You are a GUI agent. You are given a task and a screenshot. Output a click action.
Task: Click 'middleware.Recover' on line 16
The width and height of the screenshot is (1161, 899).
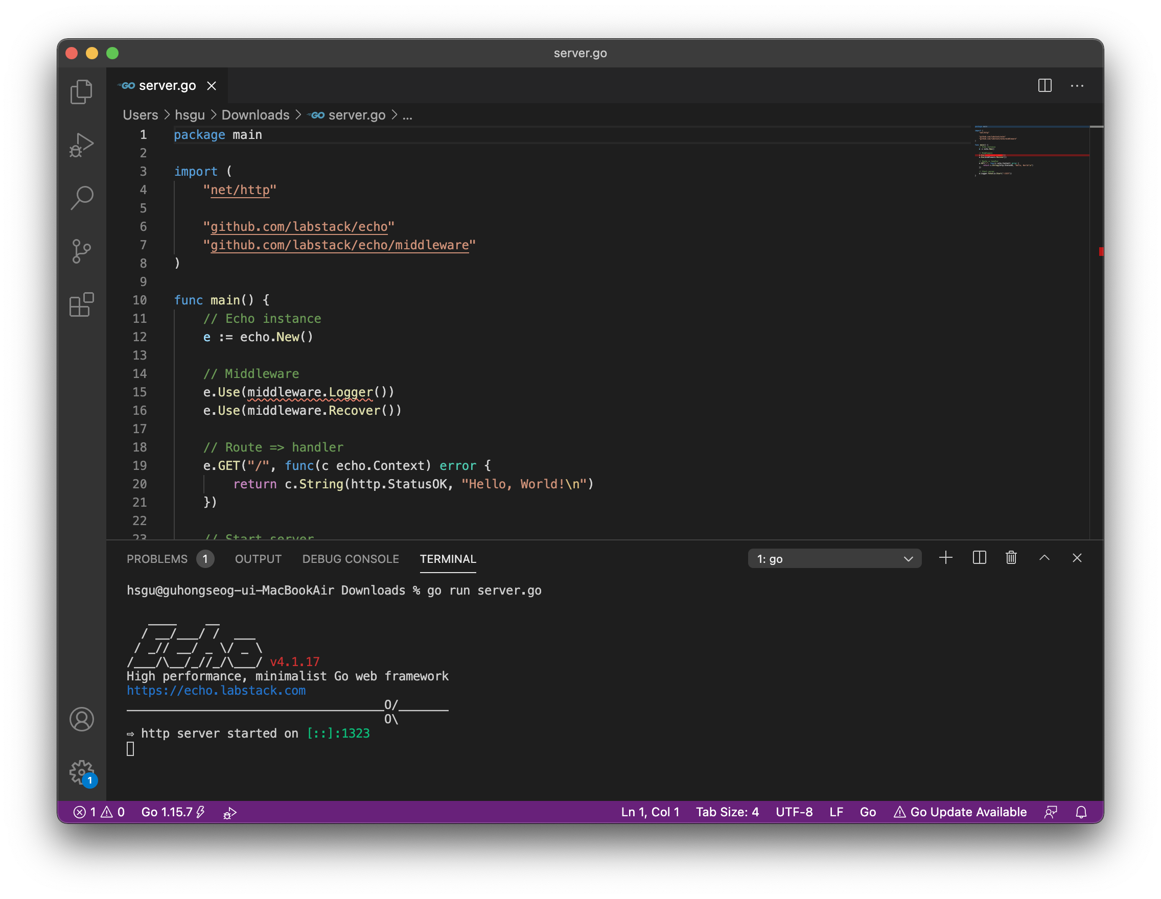pos(314,411)
